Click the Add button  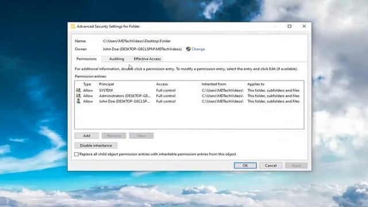[87, 136]
